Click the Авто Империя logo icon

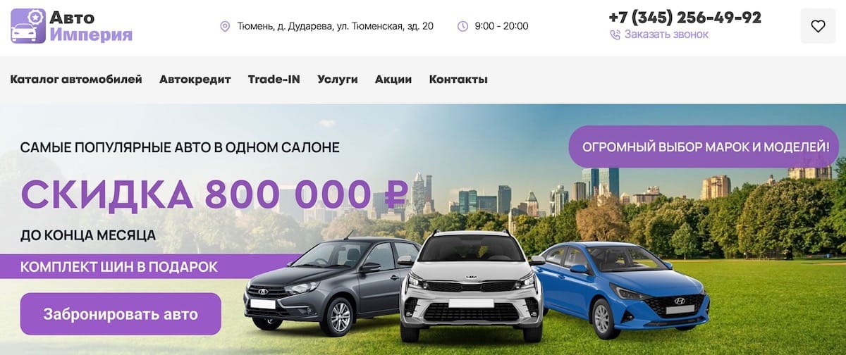tap(28, 26)
